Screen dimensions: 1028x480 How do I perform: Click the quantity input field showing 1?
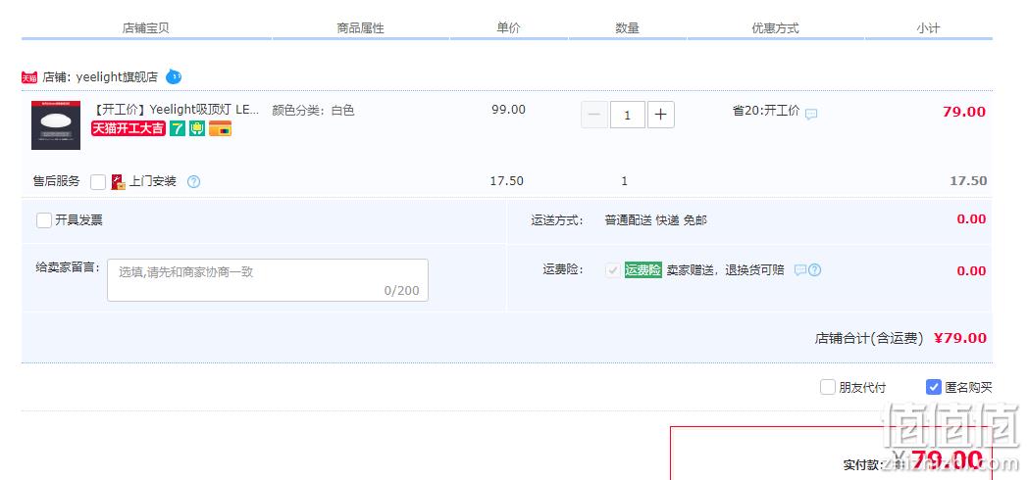click(628, 115)
